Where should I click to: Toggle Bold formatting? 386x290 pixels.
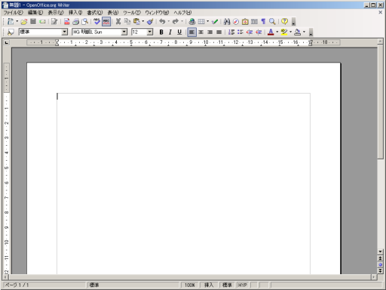pyautogui.click(x=161, y=32)
